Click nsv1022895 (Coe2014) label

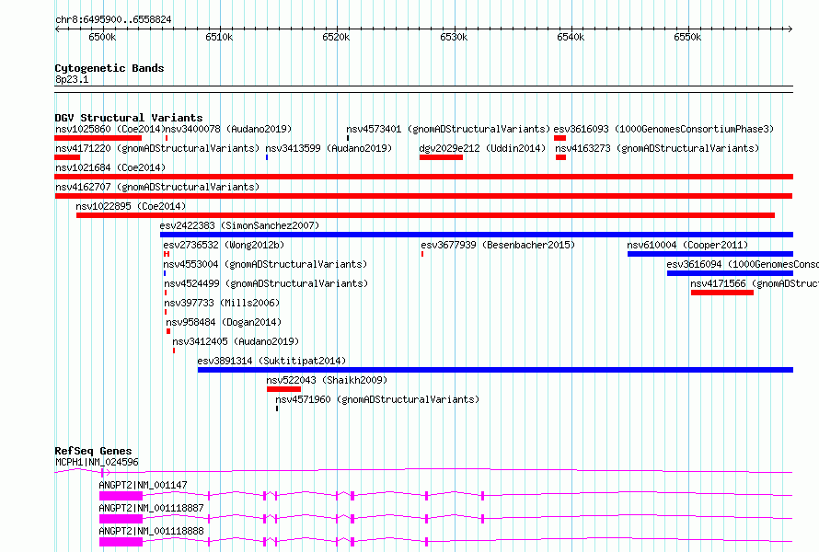[x=131, y=206]
